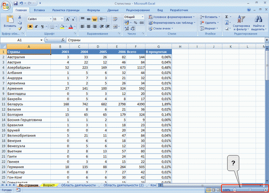Switch to Разметка страницы tab
This screenshot has width=269, height=193.
tap(66, 10)
